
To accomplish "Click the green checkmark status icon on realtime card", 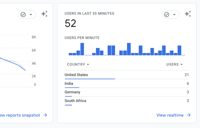I will pyautogui.click(x=167, y=15).
